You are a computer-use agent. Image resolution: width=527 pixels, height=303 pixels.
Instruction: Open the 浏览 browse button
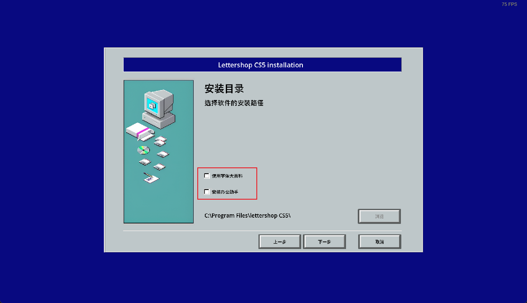380,216
